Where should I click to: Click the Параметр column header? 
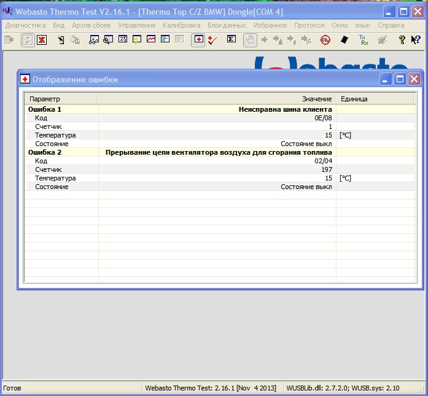click(61, 99)
